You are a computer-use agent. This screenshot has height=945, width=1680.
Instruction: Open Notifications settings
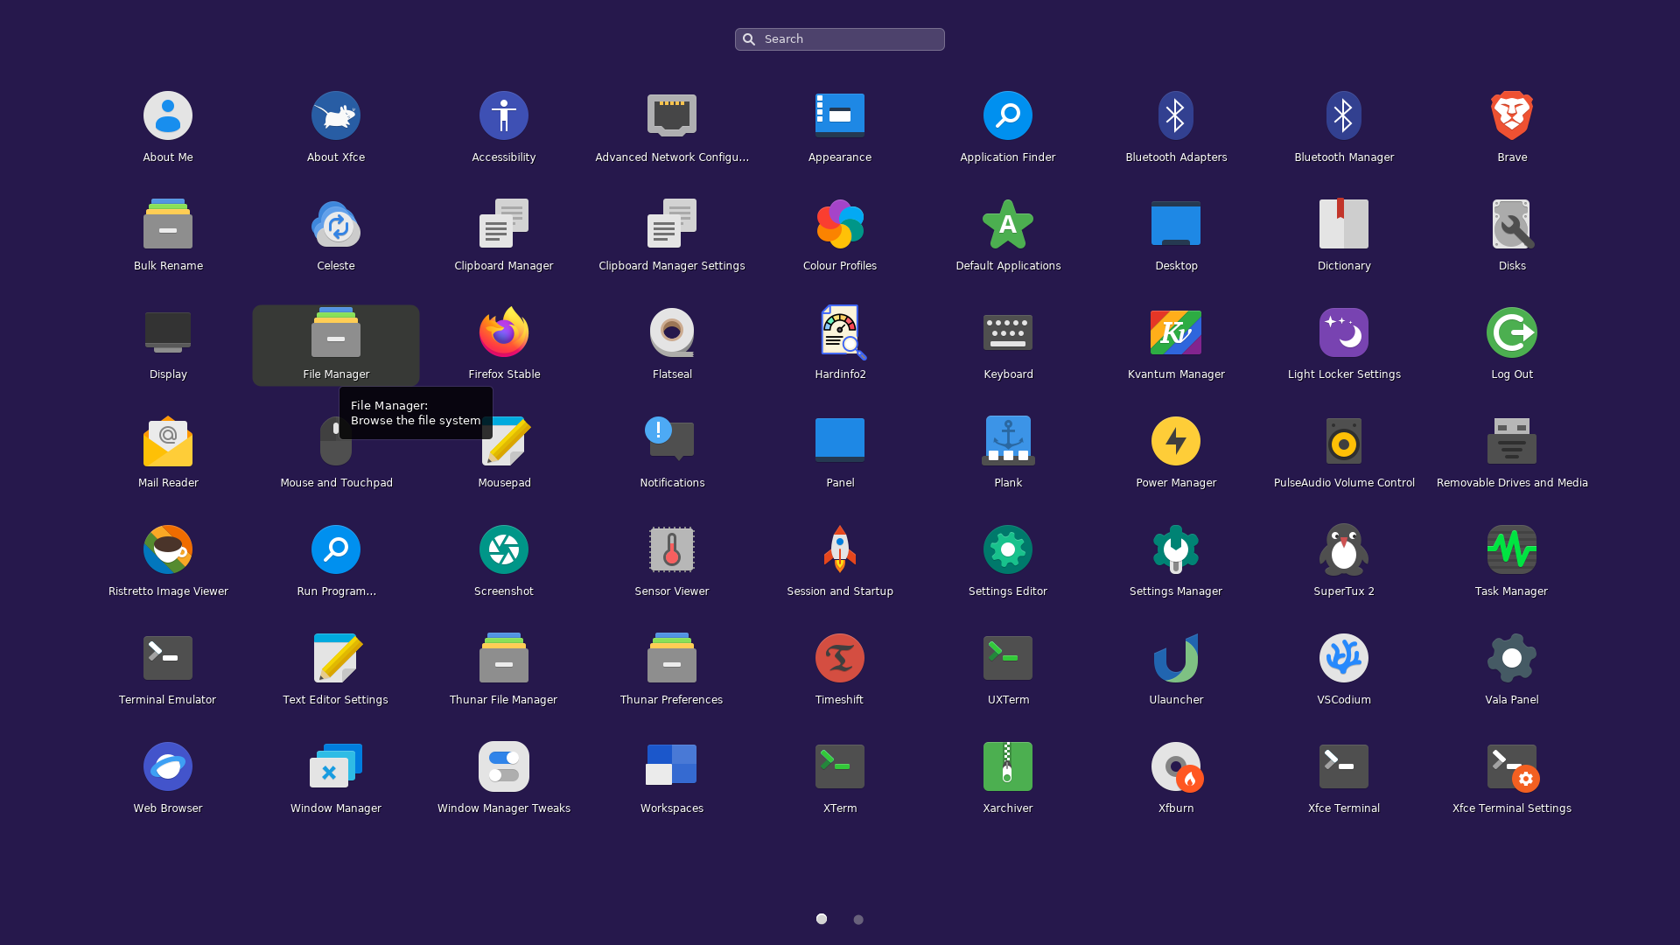(672, 453)
